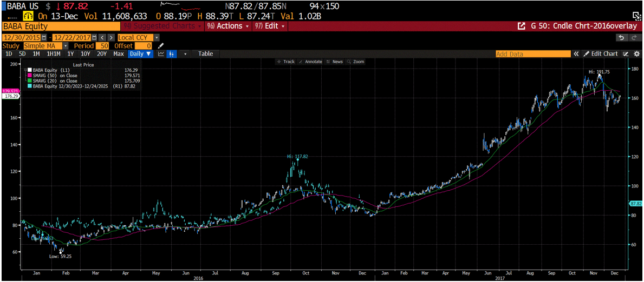Click the pencil icon beside Offset

161,45
